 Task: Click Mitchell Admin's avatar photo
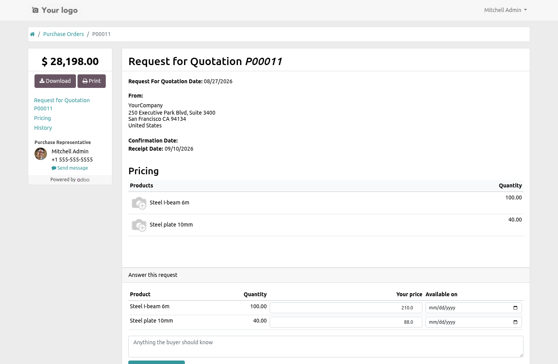point(41,154)
